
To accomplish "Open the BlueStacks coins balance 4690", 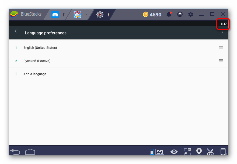I will [152, 15].
